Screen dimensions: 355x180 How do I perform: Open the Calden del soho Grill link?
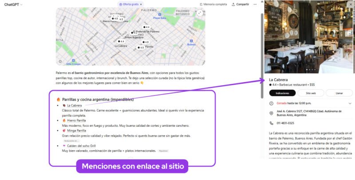tap(81, 145)
